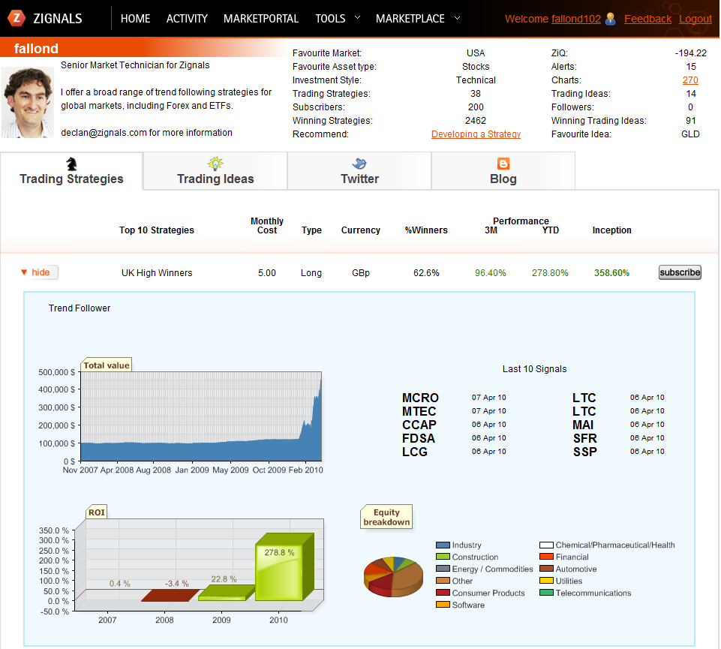Click the chess knight icon on Trading Strategies

71,164
